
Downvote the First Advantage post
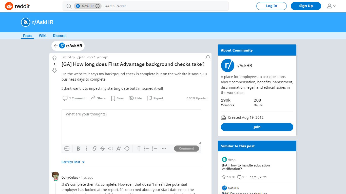click(54, 70)
